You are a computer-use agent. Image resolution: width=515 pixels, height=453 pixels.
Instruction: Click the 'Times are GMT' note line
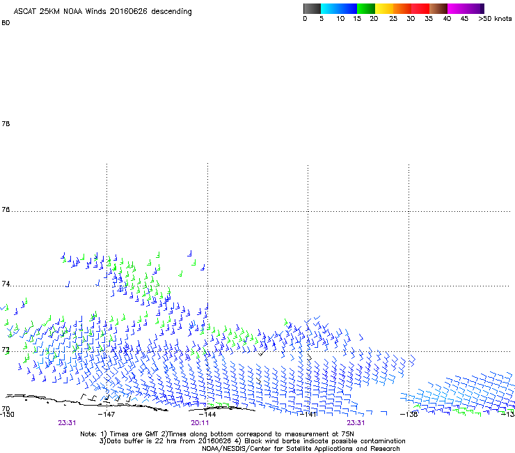(x=217, y=434)
